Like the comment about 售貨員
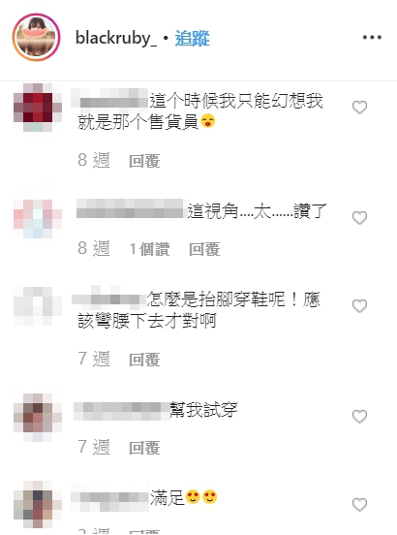 359,108
